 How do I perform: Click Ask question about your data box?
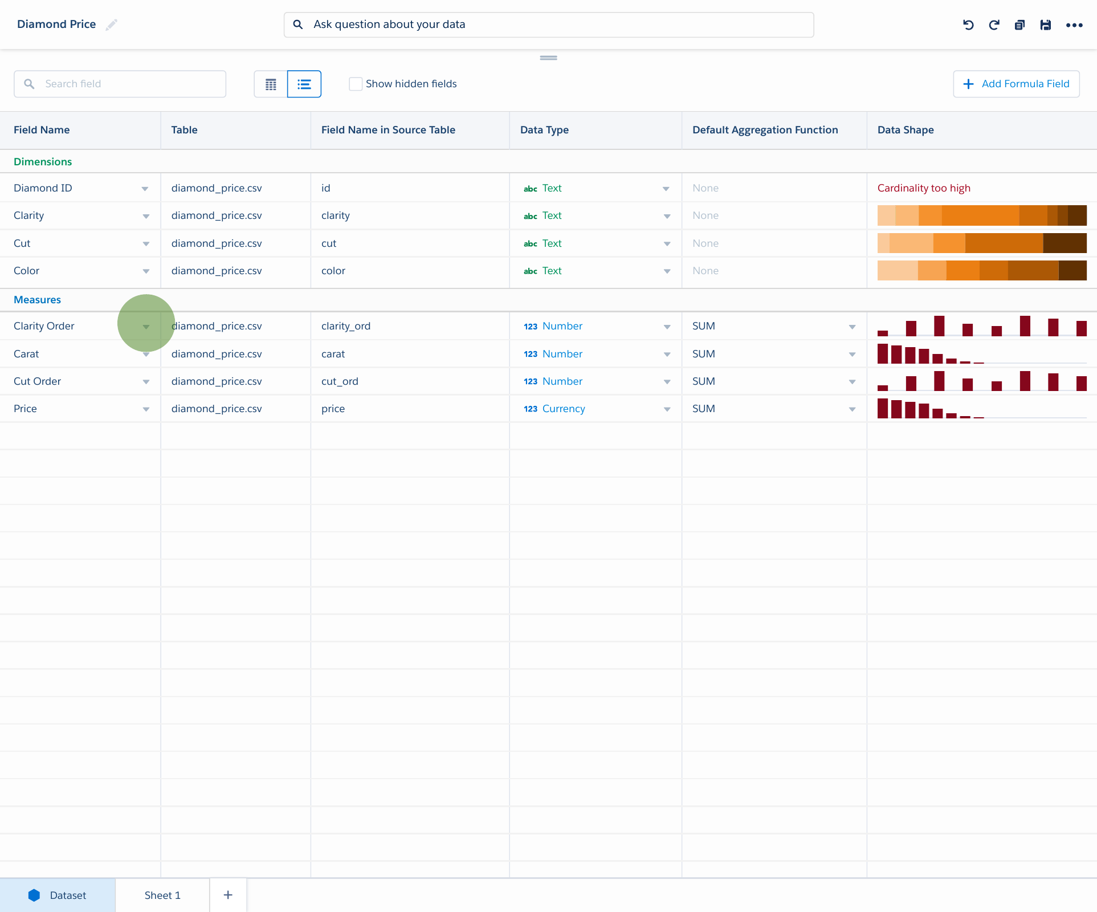click(x=549, y=25)
